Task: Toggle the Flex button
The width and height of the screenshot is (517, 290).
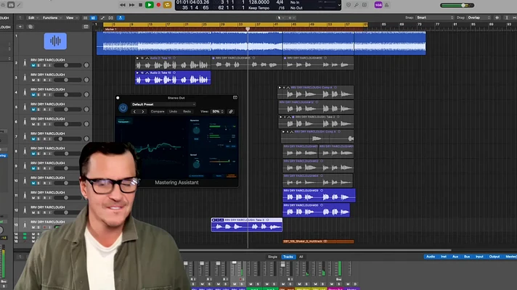Action: click(111, 18)
